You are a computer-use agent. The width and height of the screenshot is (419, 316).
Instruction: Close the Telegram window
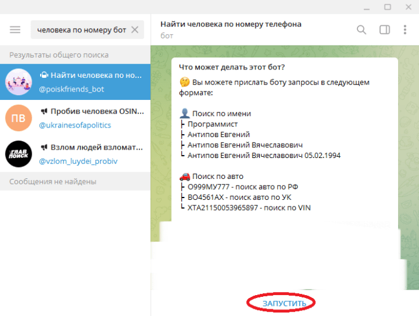(408, 7)
